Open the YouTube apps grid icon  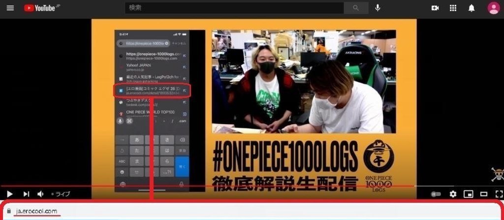[x=453, y=8]
